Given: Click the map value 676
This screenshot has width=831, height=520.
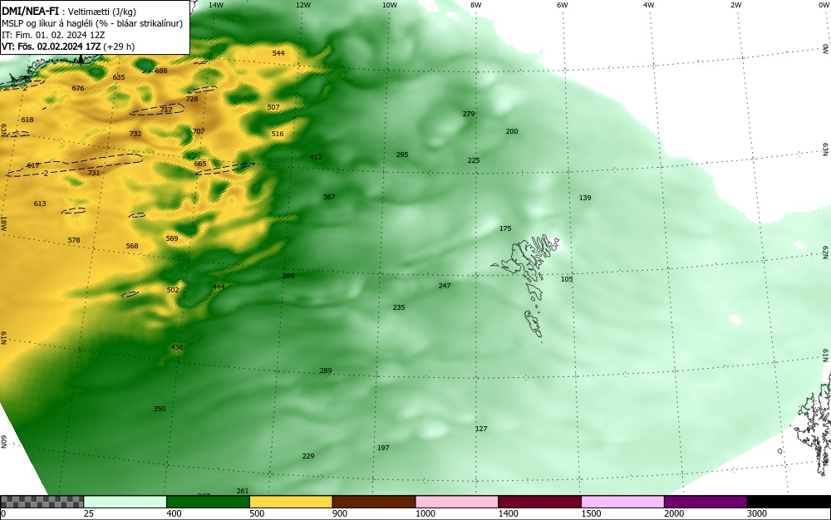Looking at the screenshot, I should pyautogui.click(x=78, y=88).
